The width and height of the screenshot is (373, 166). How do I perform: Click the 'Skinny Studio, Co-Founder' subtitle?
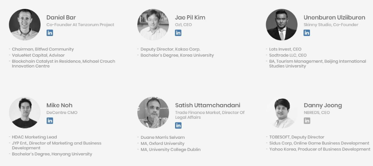tap(331, 25)
